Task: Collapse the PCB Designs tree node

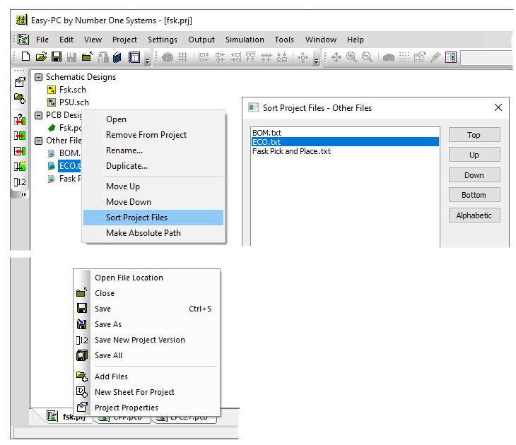Action: click(x=39, y=115)
